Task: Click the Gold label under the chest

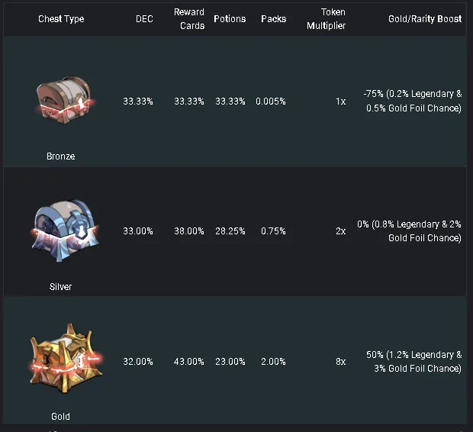Action: click(x=60, y=416)
